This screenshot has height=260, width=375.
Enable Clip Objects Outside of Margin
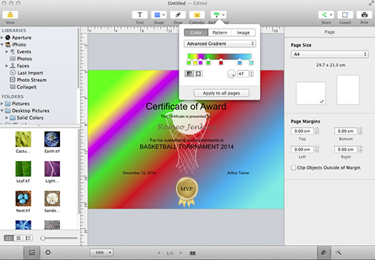(293, 168)
